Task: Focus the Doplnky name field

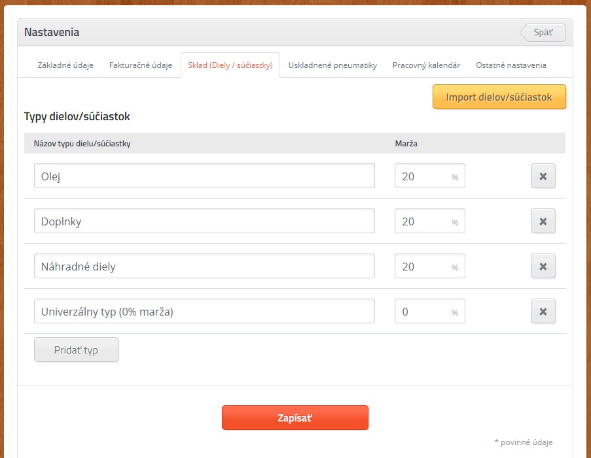Action: [204, 221]
